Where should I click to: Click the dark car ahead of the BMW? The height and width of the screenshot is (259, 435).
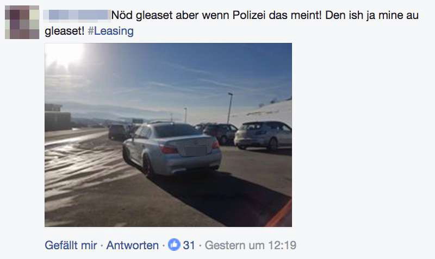[118, 132]
